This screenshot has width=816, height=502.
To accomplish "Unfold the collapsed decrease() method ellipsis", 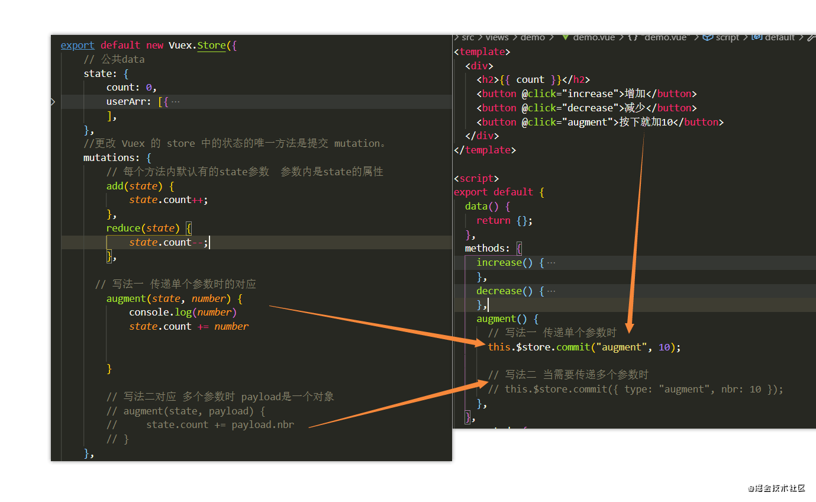I will [x=551, y=291].
